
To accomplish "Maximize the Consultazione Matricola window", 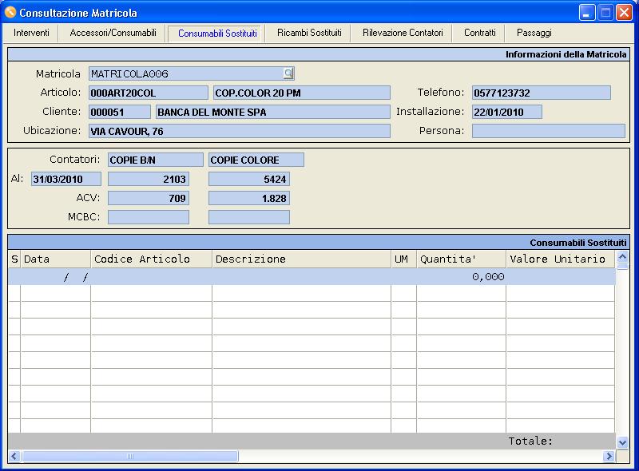I will [605, 12].
